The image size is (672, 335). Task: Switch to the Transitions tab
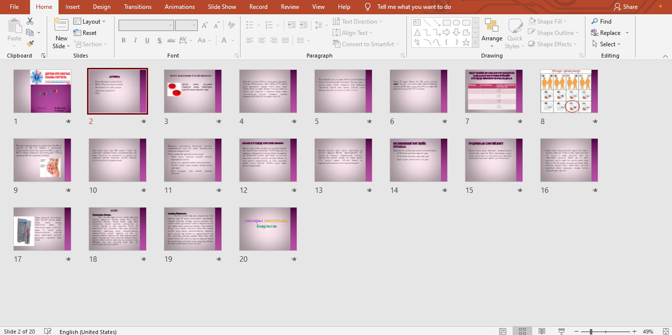point(138,7)
